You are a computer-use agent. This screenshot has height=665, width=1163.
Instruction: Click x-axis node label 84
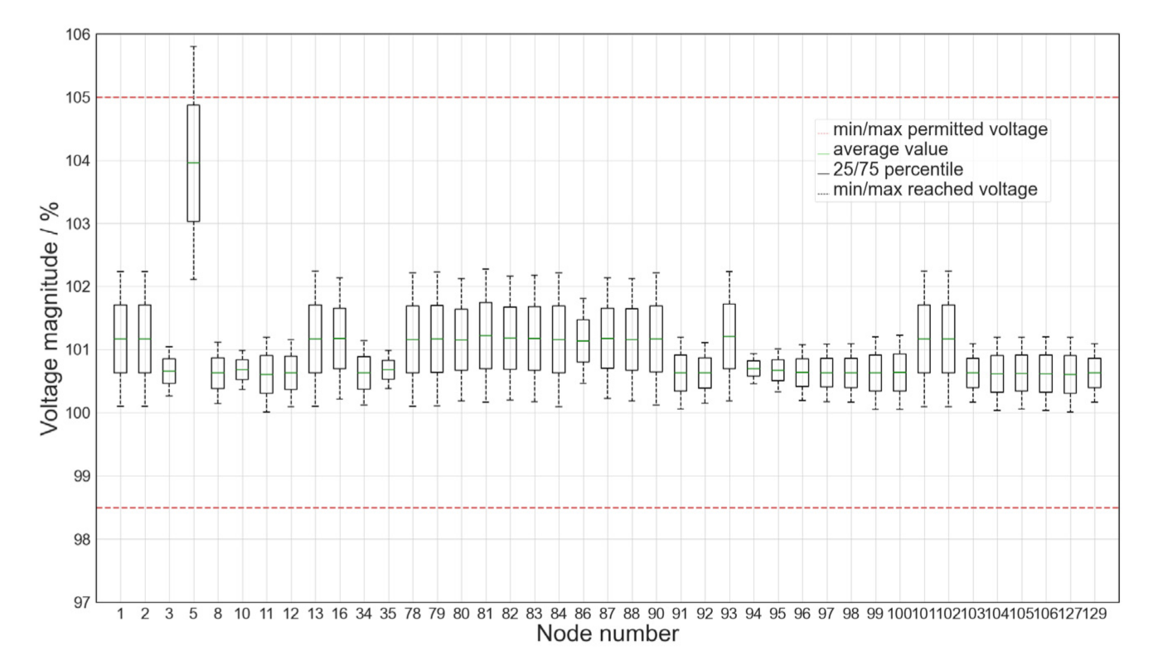(559, 614)
